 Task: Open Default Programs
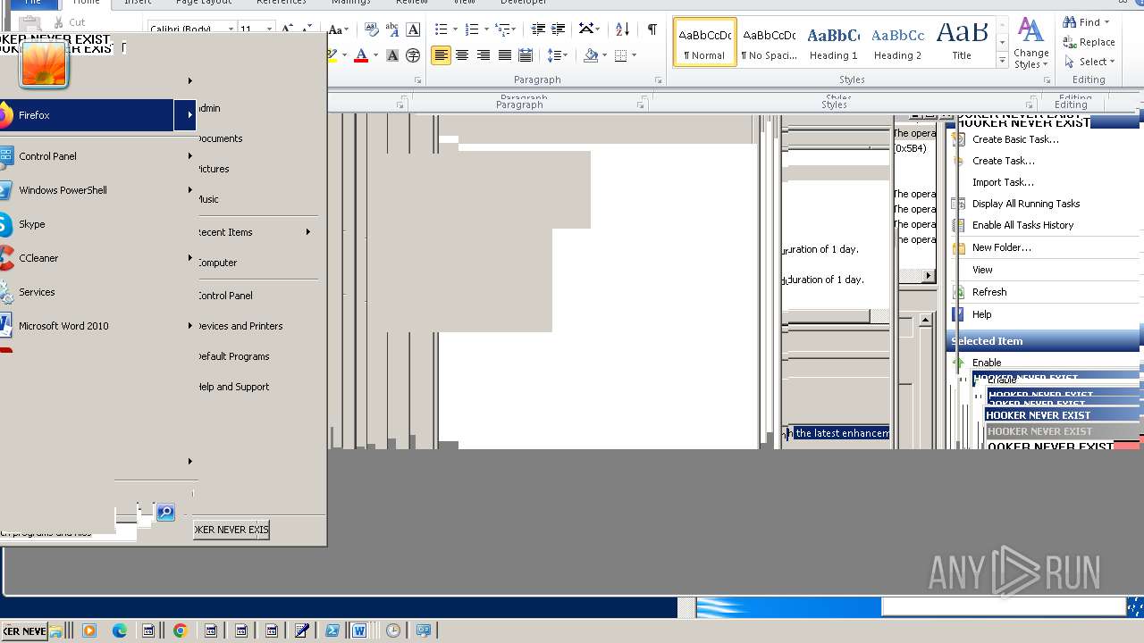tap(233, 356)
